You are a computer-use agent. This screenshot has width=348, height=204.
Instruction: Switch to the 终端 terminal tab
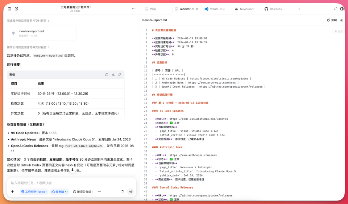[x=150, y=9]
